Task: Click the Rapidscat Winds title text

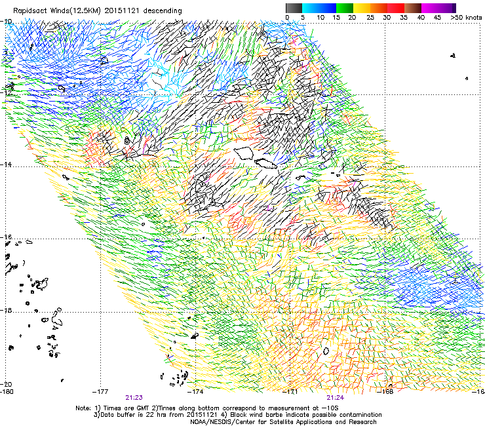Action: [98, 10]
